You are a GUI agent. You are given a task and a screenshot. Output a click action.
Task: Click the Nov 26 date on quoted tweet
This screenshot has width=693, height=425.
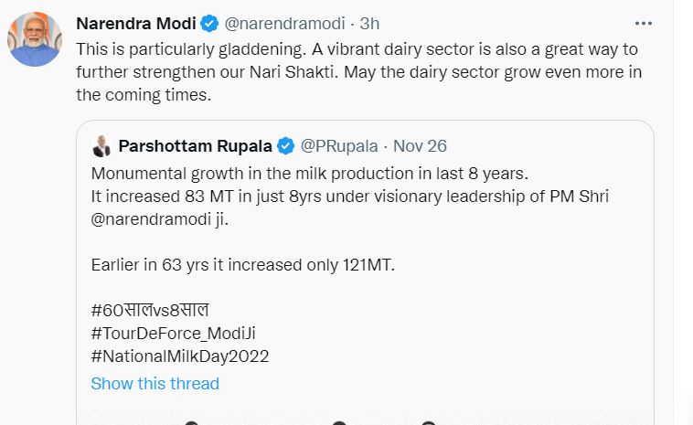click(x=420, y=145)
